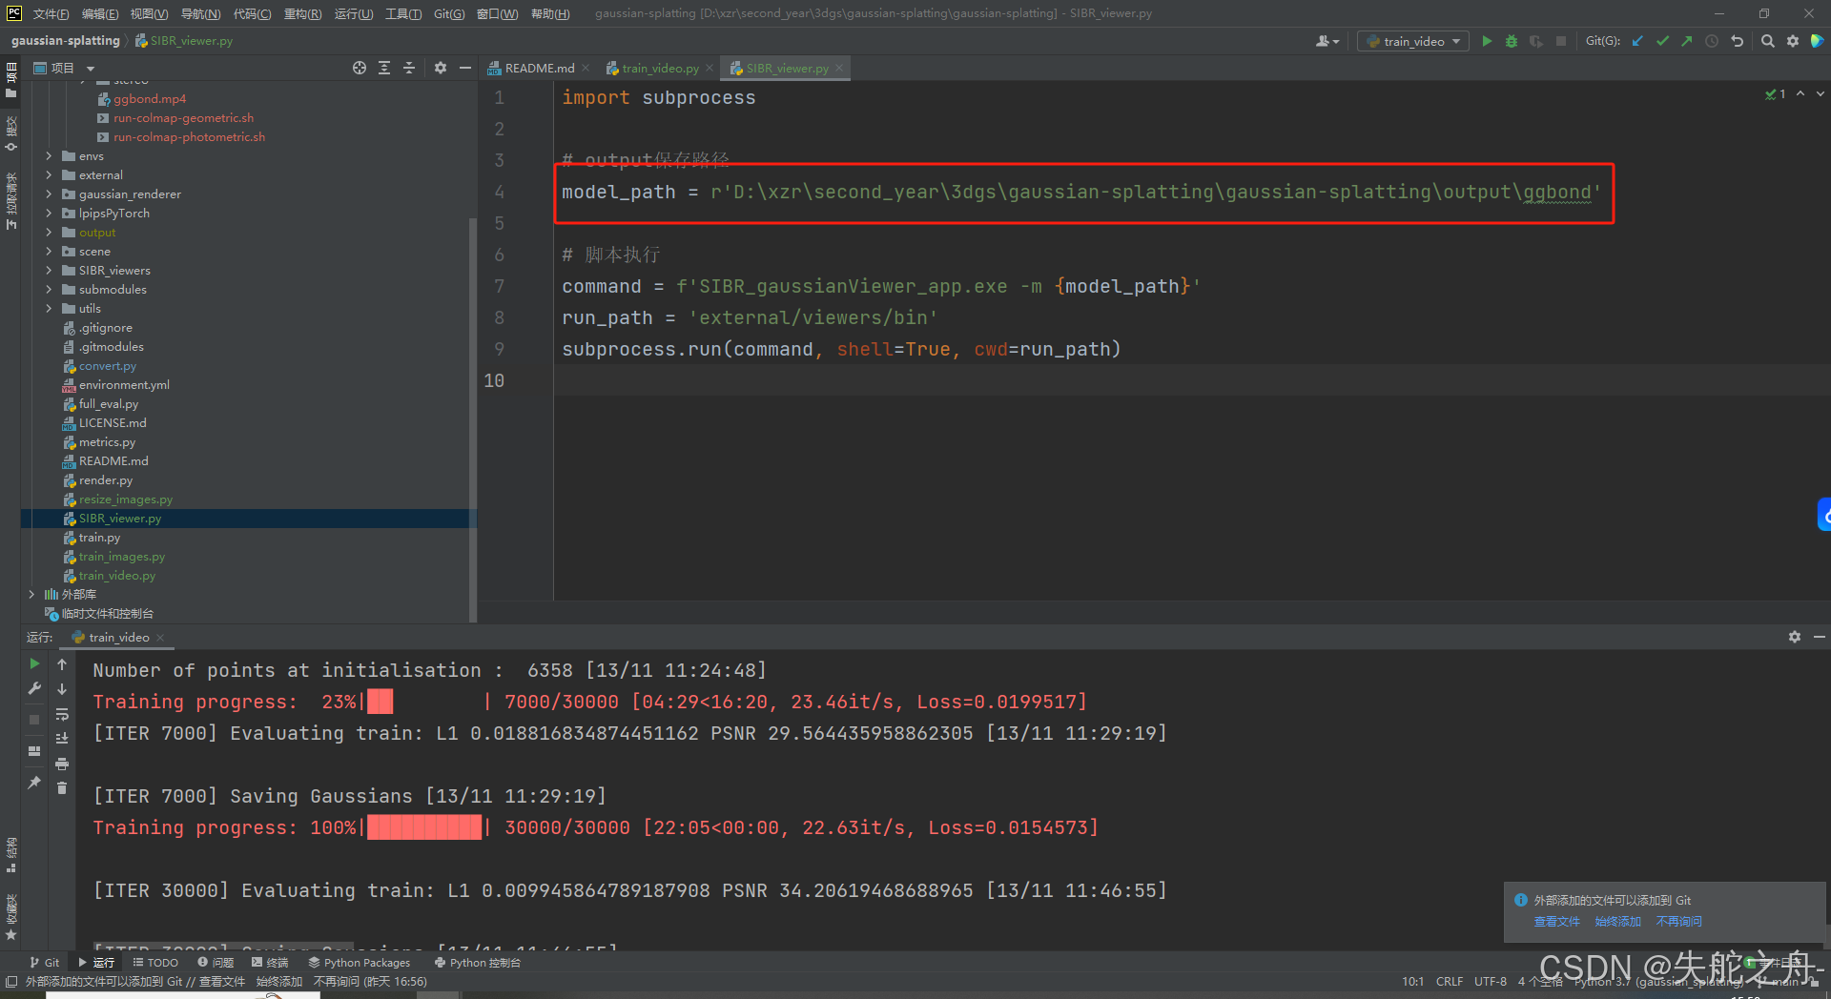Switch to the train_video.py editor tab
The image size is (1831, 999).
click(660, 68)
